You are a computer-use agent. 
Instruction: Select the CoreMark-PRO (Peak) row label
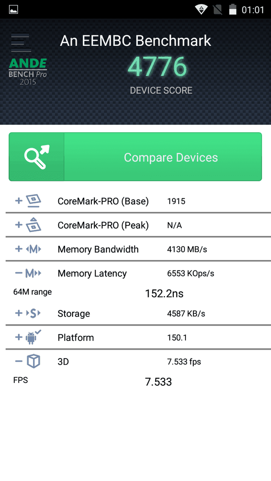(103, 225)
